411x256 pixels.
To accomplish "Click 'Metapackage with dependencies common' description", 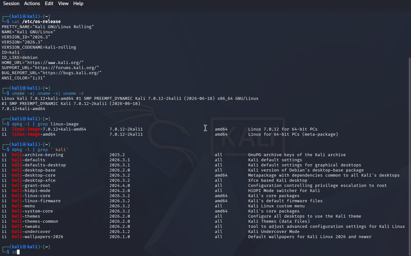I will (324, 175).
